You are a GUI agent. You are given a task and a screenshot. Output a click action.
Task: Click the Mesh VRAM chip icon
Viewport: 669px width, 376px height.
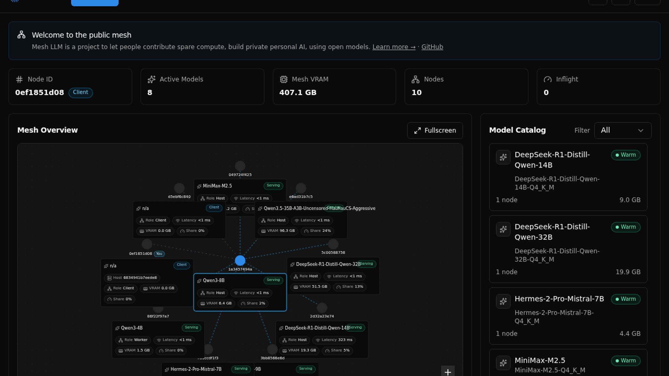tap(284, 79)
